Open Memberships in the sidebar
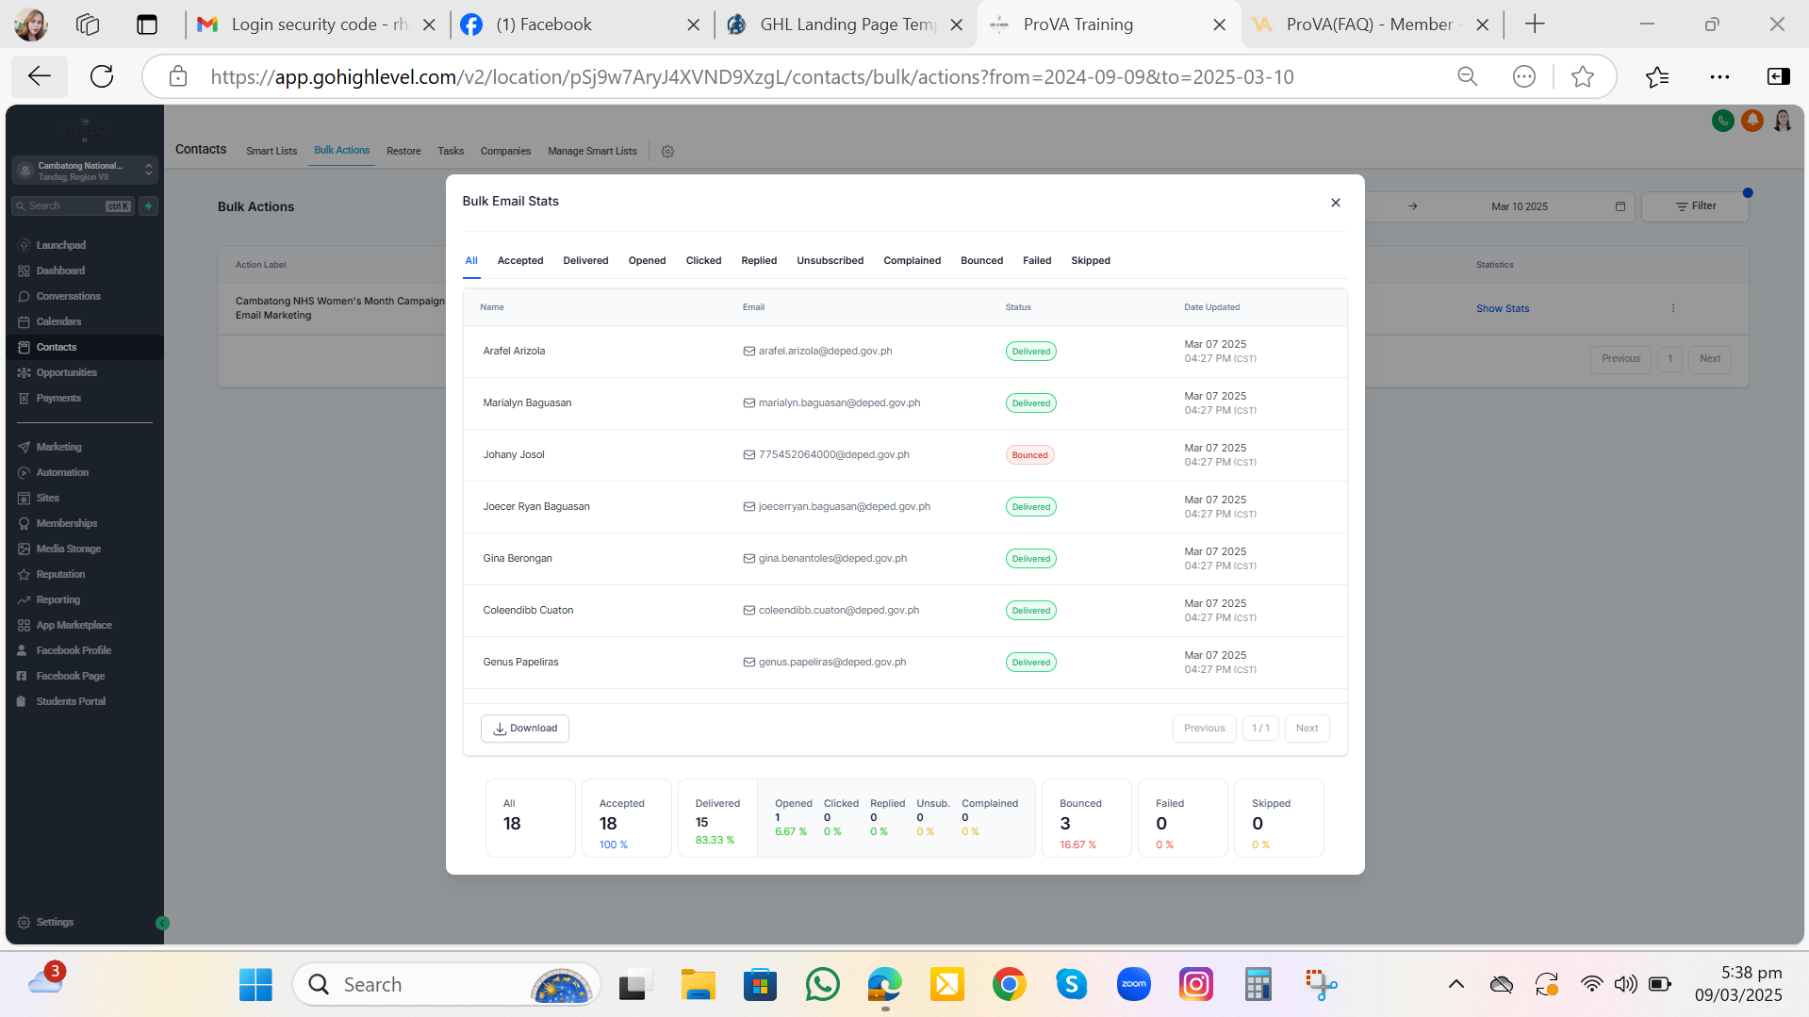Screen dimensions: 1809x1017 (66, 523)
